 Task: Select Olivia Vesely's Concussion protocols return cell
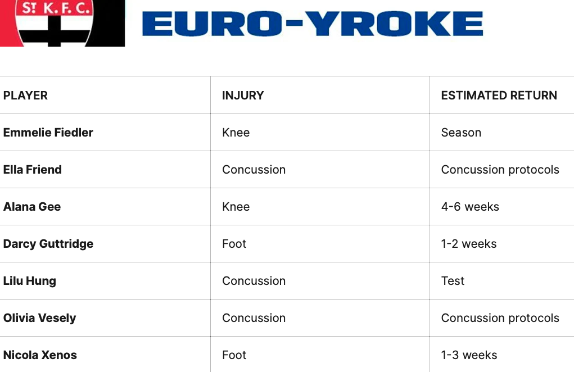[500, 318]
